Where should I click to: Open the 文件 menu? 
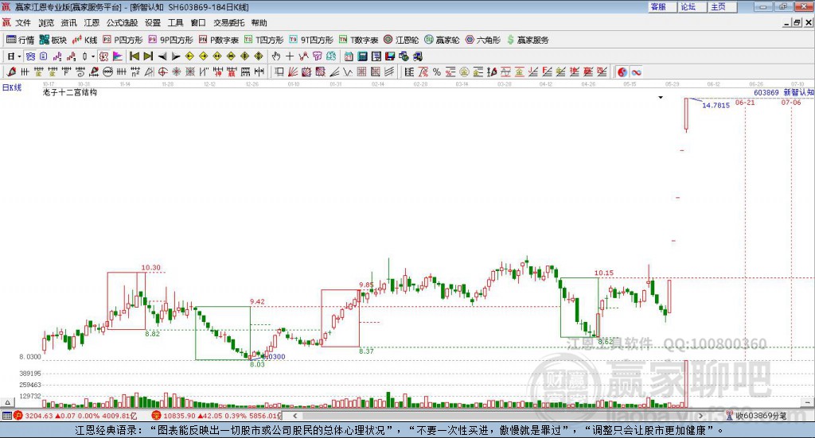(23, 23)
